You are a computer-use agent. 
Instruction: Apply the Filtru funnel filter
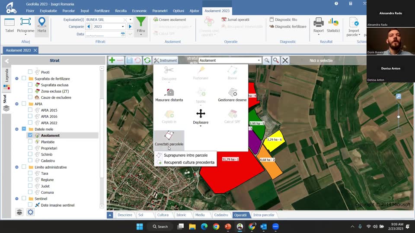(x=141, y=26)
